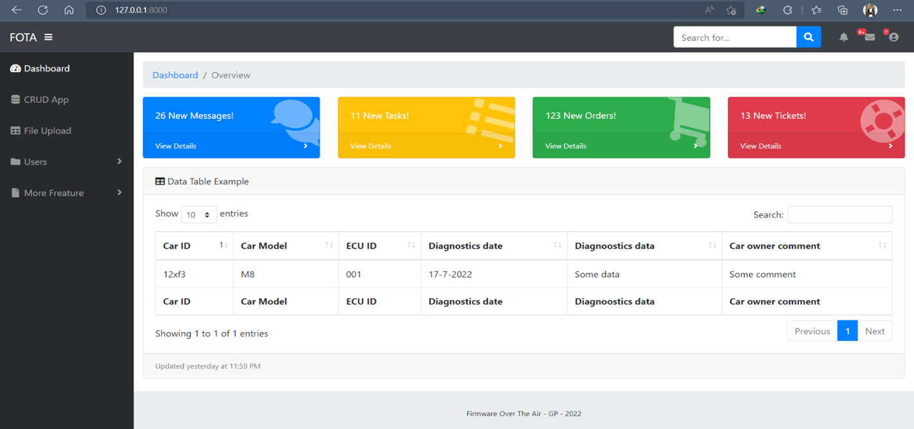914x429 pixels.
Task: Click inside the table Search field
Action: point(839,214)
